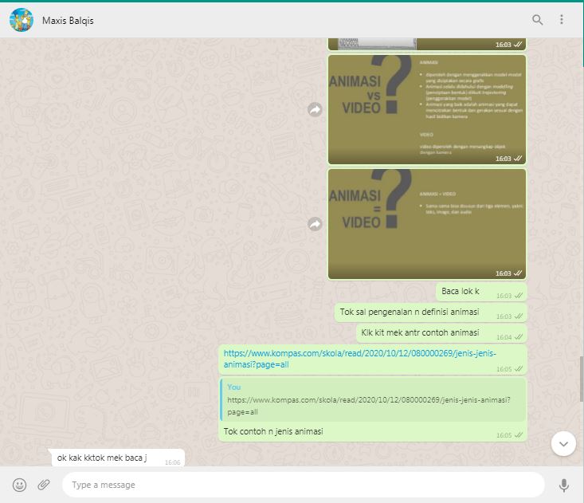Click the microphone voice message icon
The image size is (584, 503).
(x=564, y=485)
